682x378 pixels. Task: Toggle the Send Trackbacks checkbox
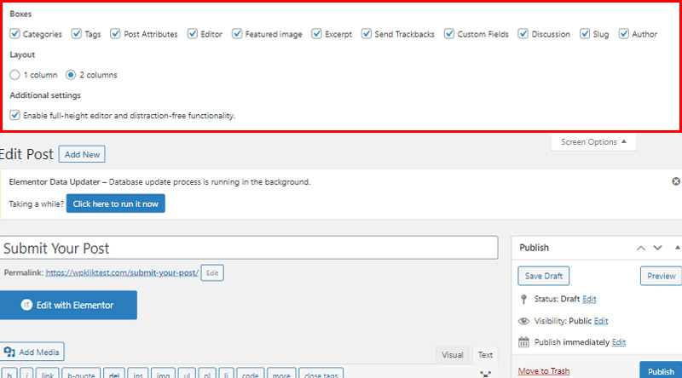(367, 34)
